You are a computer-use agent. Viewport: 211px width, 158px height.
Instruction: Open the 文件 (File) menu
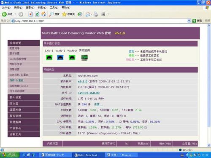point(6,8)
